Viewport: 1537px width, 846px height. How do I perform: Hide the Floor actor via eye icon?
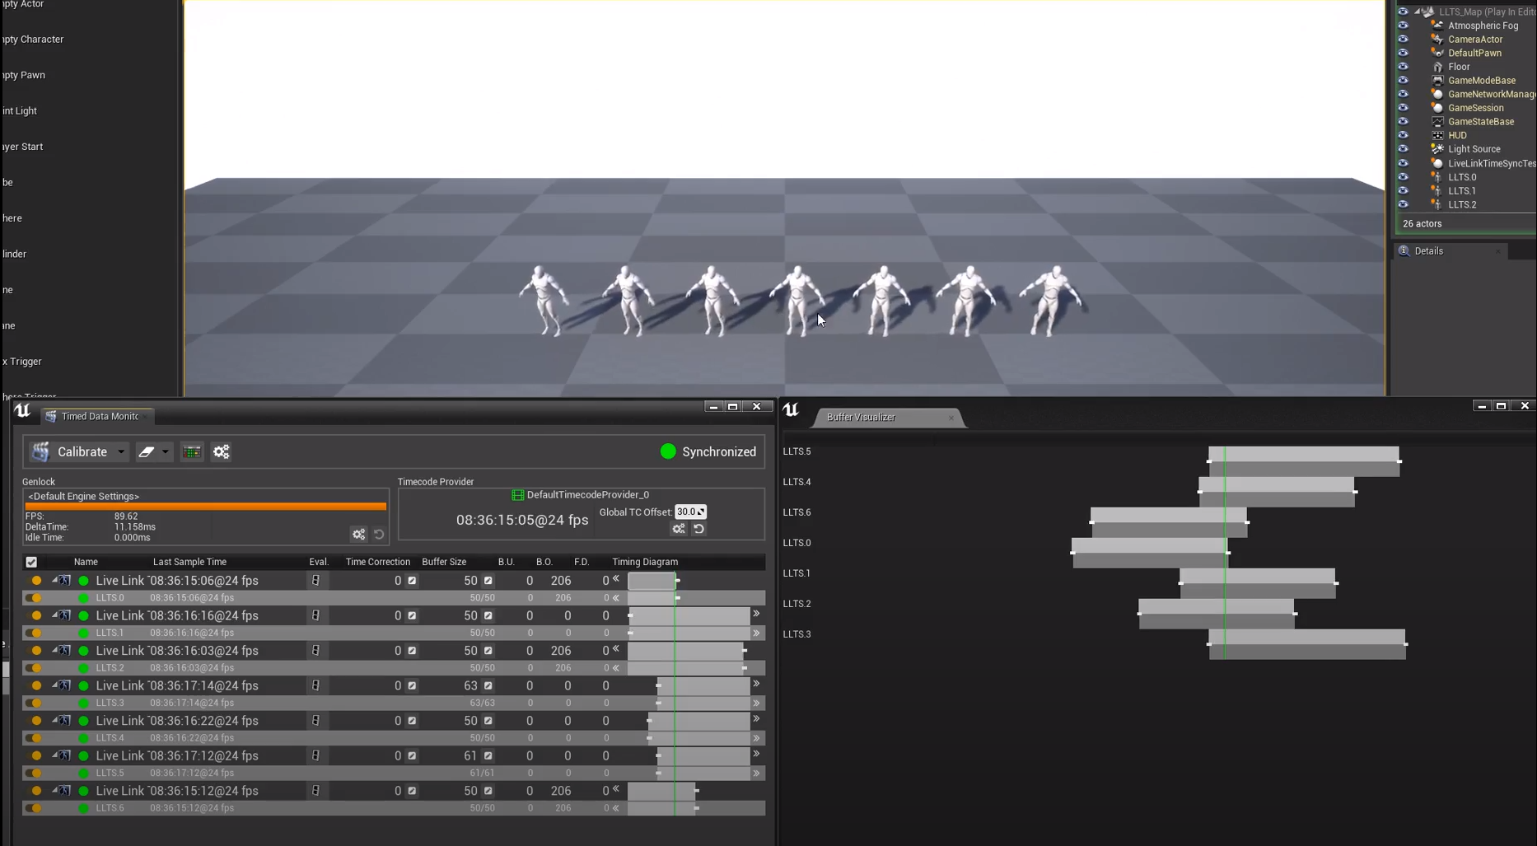tap(1403, 67)
